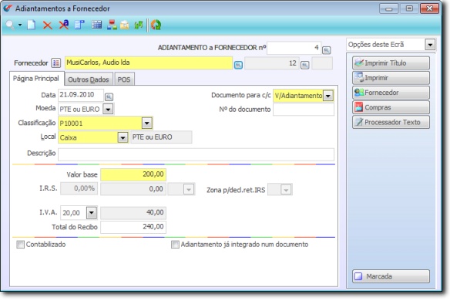Click the Descrição text field
Screen dimensions: 450x301
(x=196, y=154)
